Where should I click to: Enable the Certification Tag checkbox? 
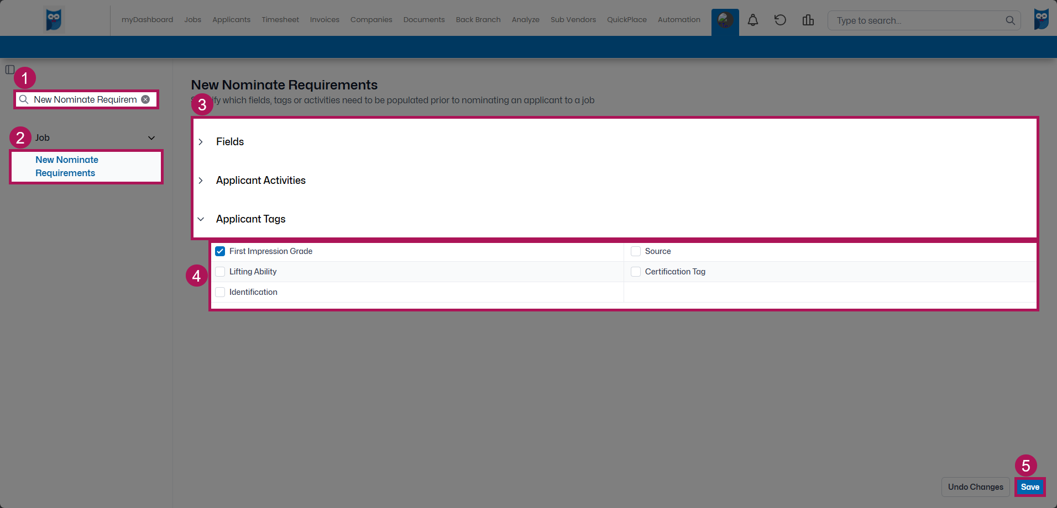pyautogui.click(x=636, y=272)
